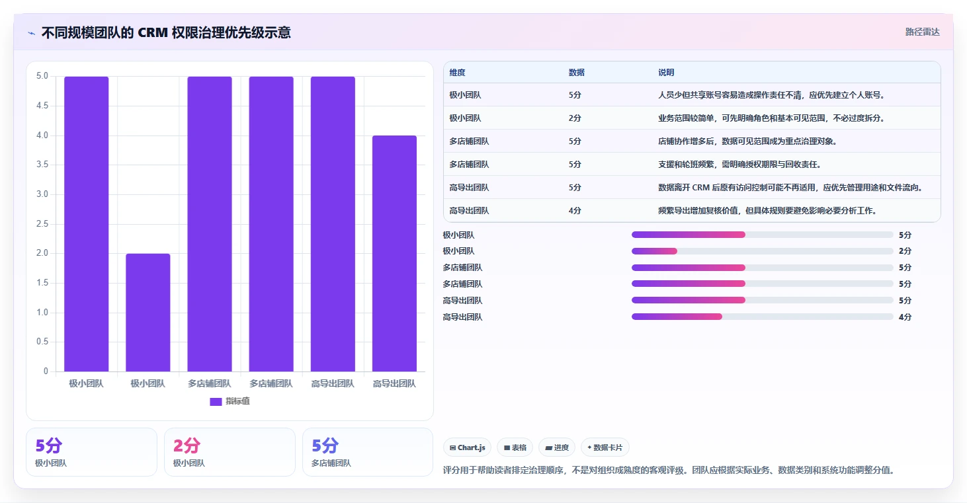Click the title 不同规模团队的 CRM 权限治理优先级示意
The image size is (967, 503).
point(166,32)
